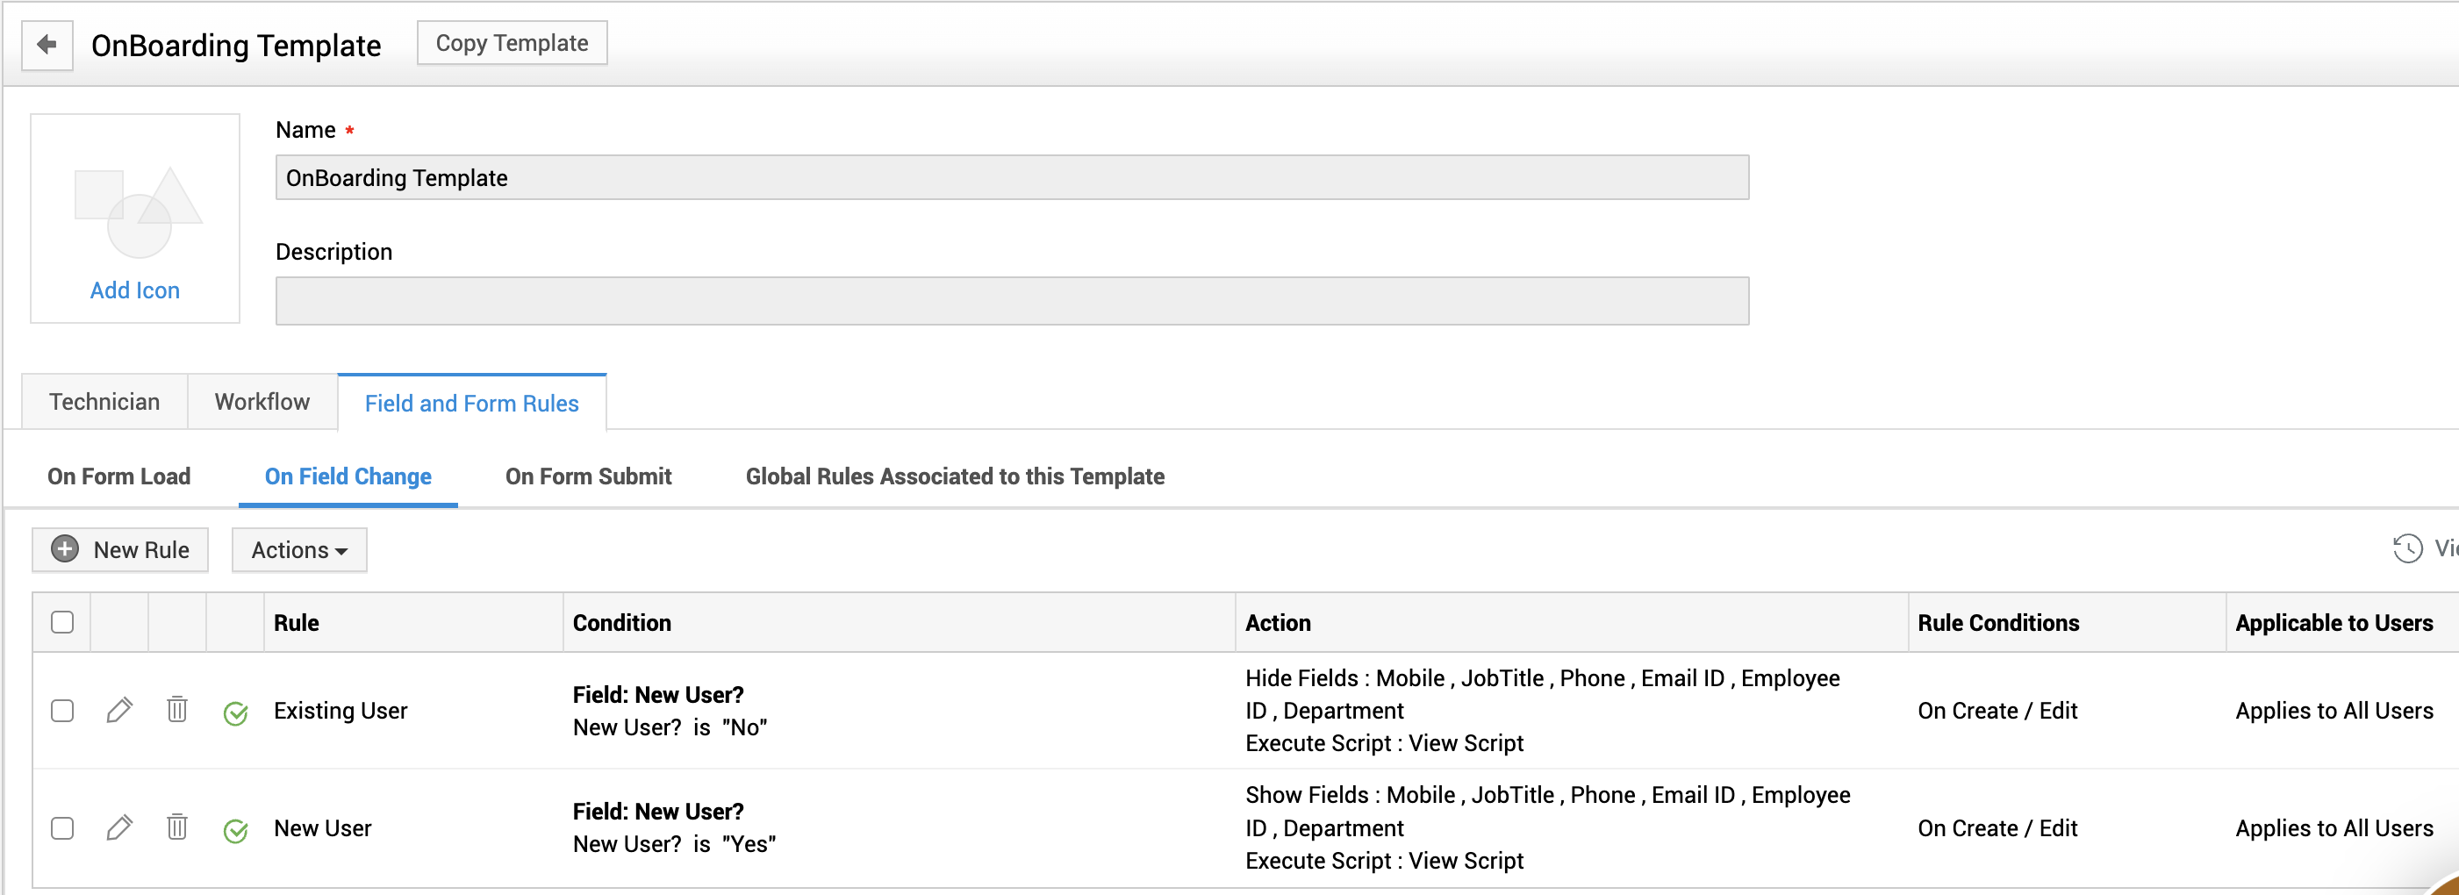This screenshot has height=895, width=2459.
Task: Click the New Rule button
Action: click(120, 549)
